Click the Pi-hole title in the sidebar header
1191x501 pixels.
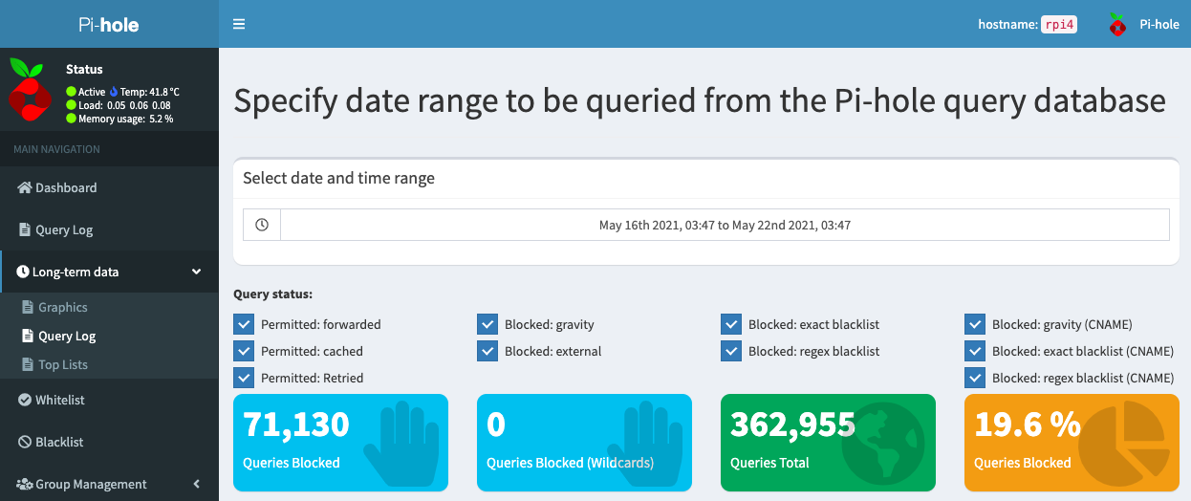click(x=109, y=24)
